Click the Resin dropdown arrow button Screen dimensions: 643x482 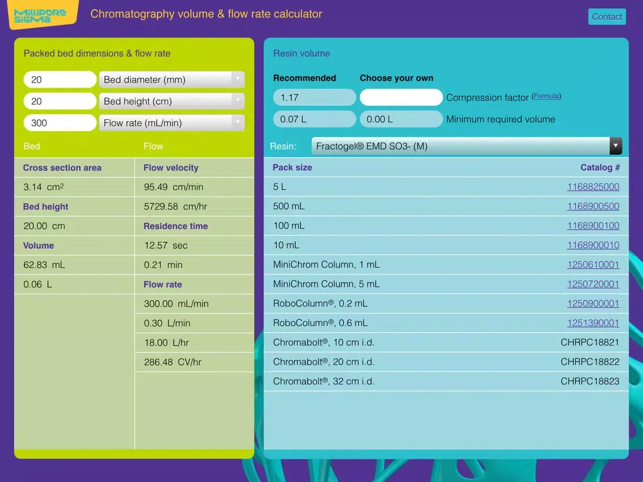[x=615, y=146]
